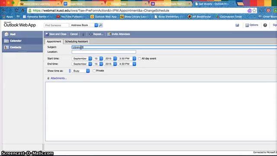Open the Countdown Timer bookmark
This screenshot has height=156, width=277.
click(x=229, y=16)
